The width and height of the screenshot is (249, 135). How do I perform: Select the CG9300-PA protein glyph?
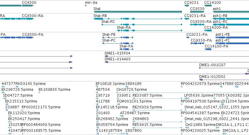point(28,37)
